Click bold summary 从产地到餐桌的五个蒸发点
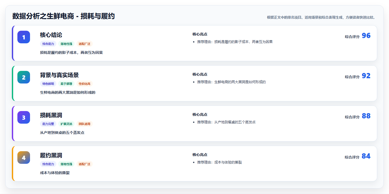This screenshot has width=389, height=194. point(62,133)
